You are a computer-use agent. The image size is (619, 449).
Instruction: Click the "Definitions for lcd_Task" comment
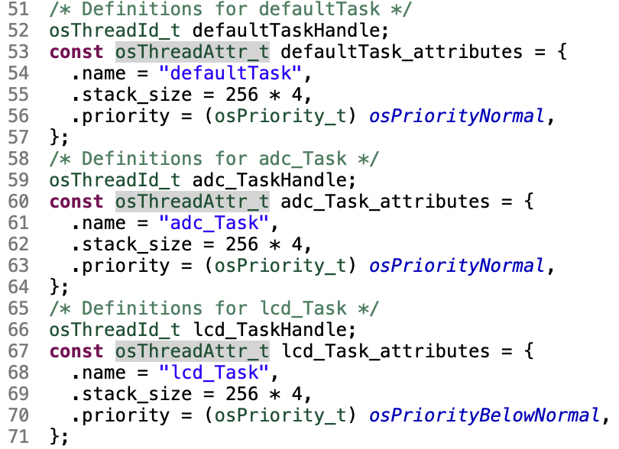click(214, 309)
